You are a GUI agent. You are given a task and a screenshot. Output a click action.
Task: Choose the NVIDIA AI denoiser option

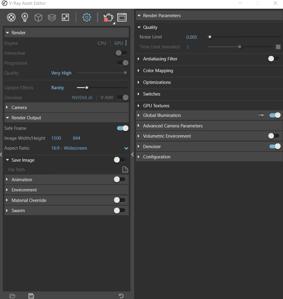pyautogui.click(x=82, y=98)
